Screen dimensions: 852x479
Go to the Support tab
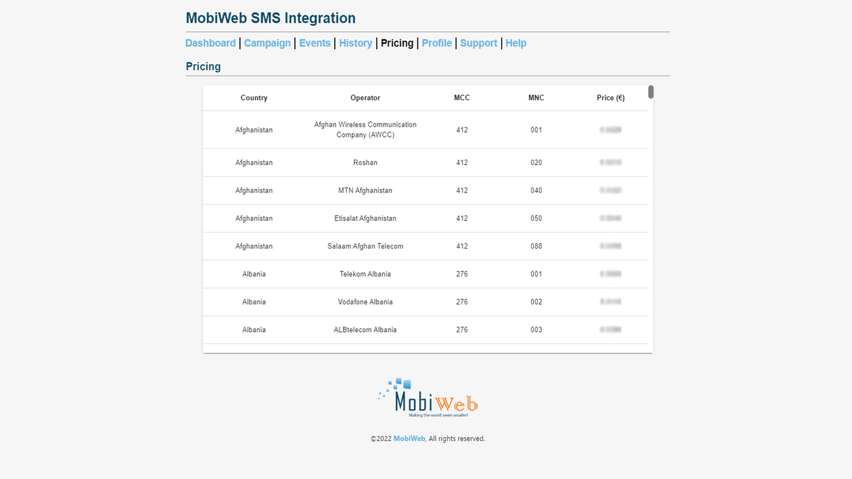479,43
